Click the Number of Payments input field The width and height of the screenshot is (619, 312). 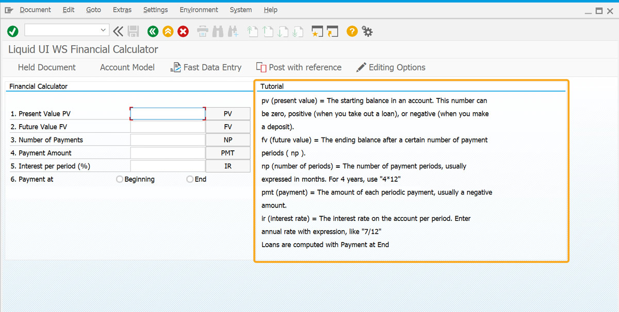click(x=168, y=140)
